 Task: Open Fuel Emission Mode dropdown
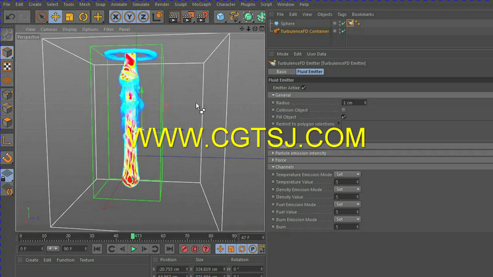pos(347,204)
